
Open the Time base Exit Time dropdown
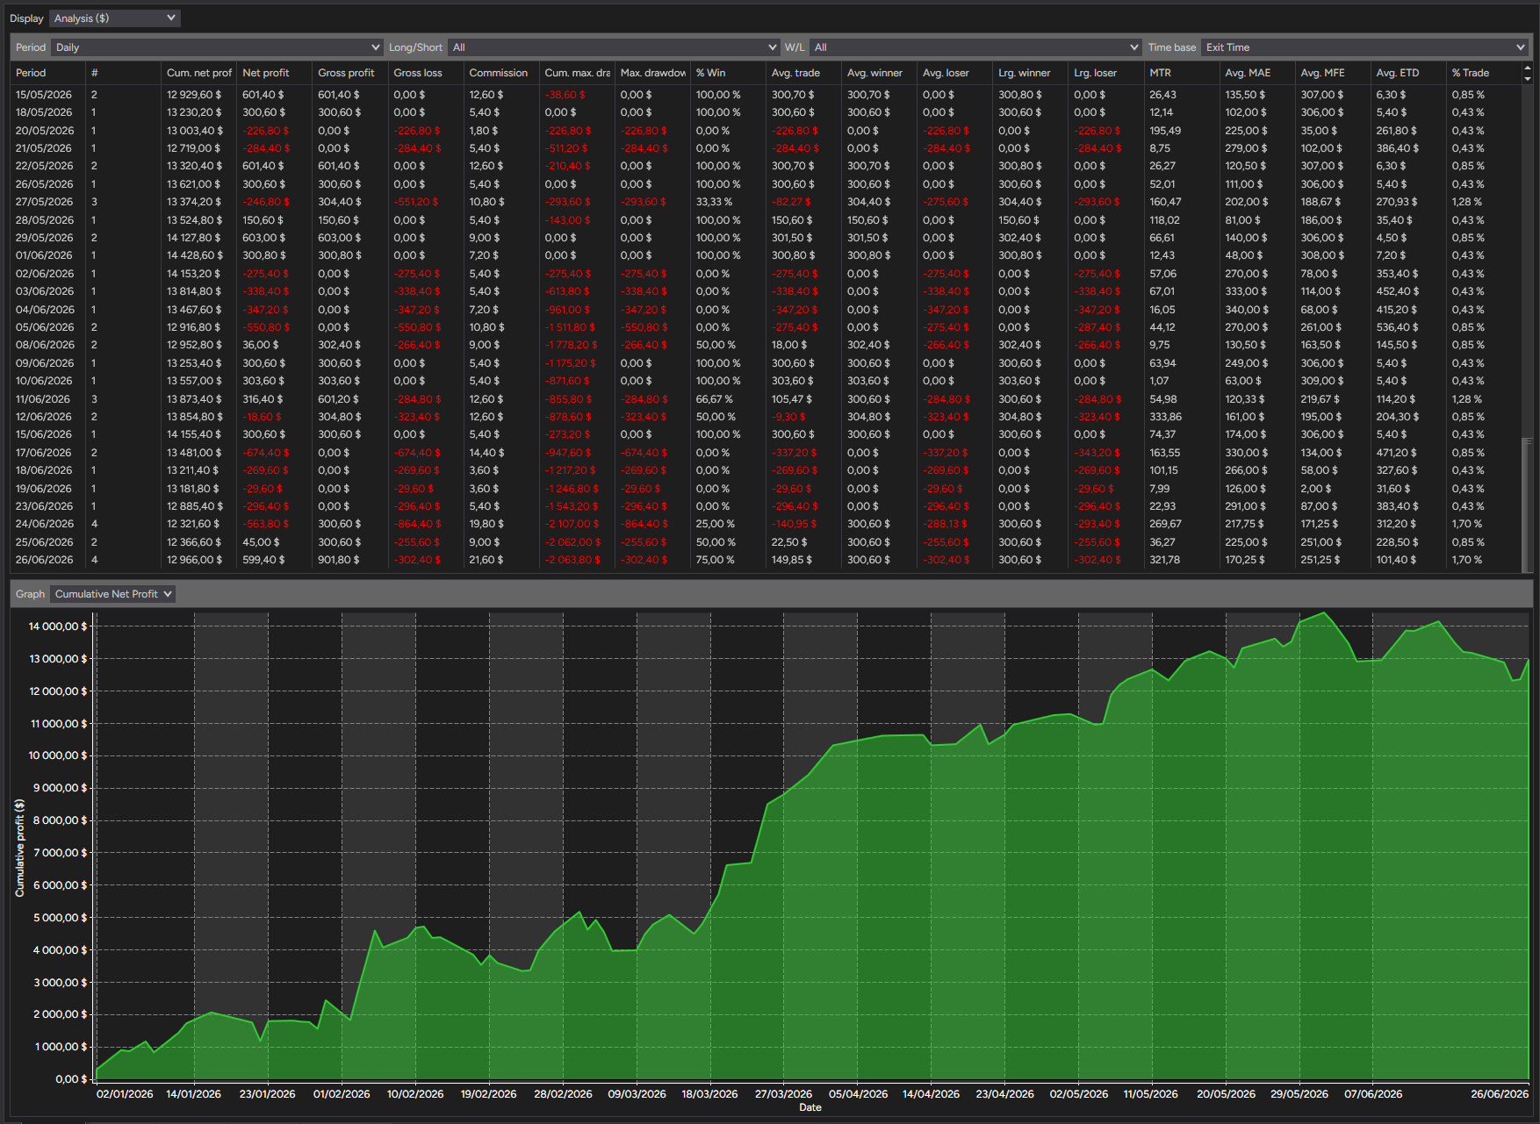pos(1364,47)
